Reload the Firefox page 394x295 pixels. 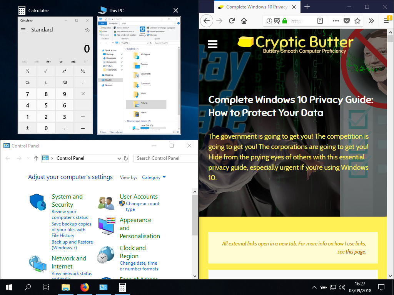point(232,21)
